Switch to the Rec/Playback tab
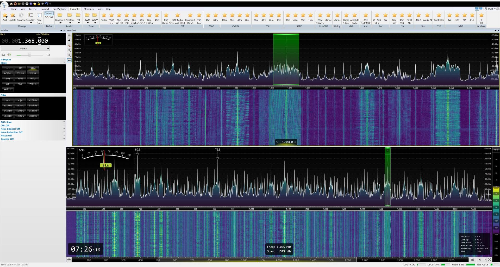Screen dimensions: 500x267 [x=59, y=9]
